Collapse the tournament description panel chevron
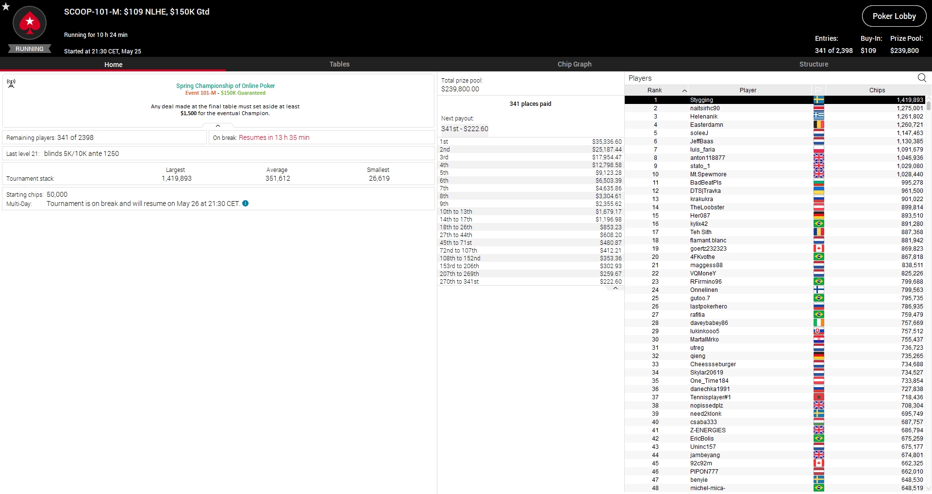The width and height of the screenshot is (932, 494). point(218,126)
